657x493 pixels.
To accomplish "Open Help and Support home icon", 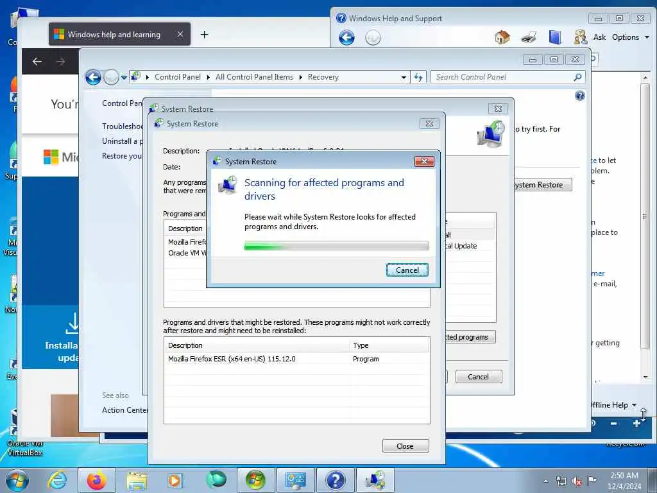I will pos(502,37).
